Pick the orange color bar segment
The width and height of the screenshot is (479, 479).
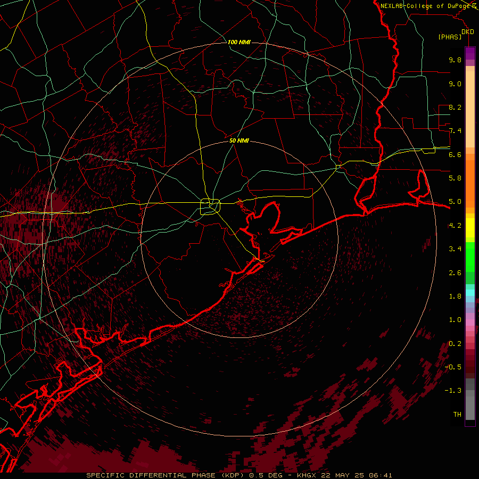coord(470,184)
